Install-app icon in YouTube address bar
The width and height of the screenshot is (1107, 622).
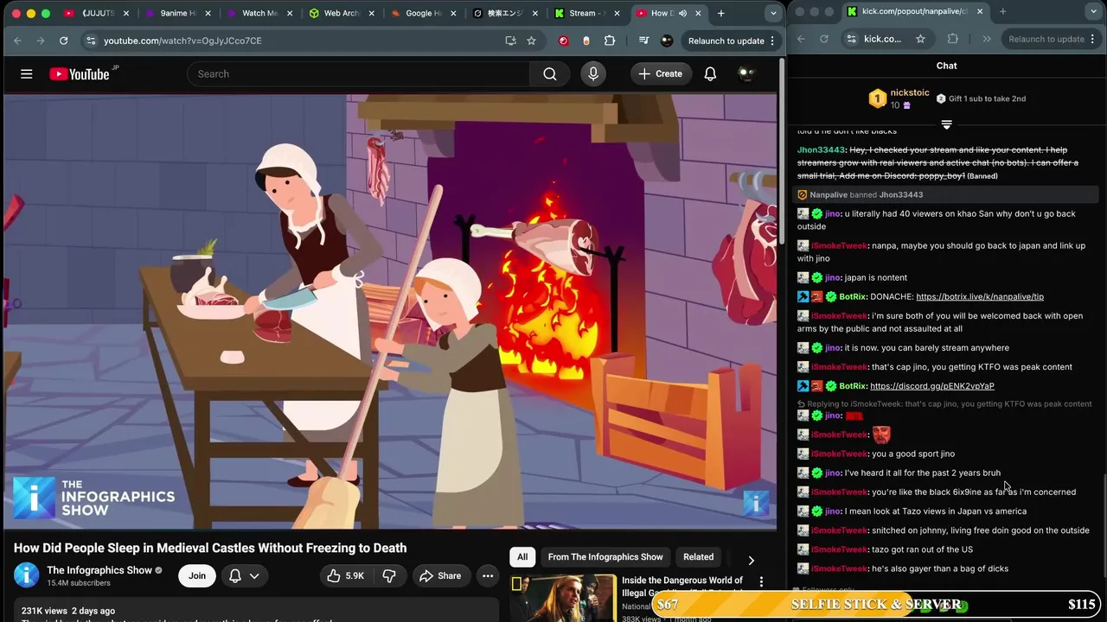pos(510,41)
